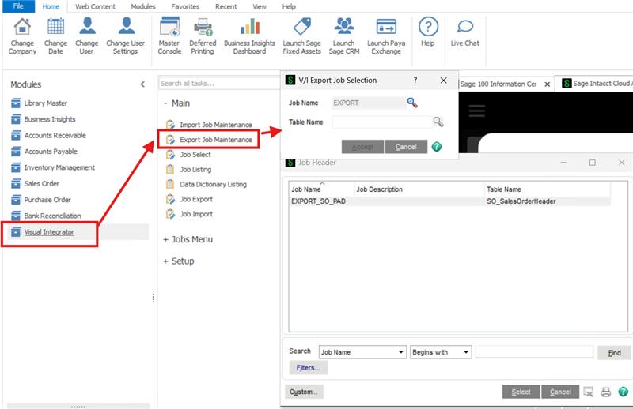Screen dimensions: 633x409
Task: Open the View ribbon tab
Action: (x=260, y=6)
